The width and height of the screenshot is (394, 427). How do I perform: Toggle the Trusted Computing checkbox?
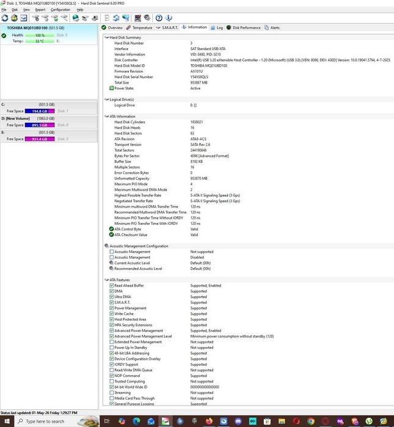click(x=112, y=381)
